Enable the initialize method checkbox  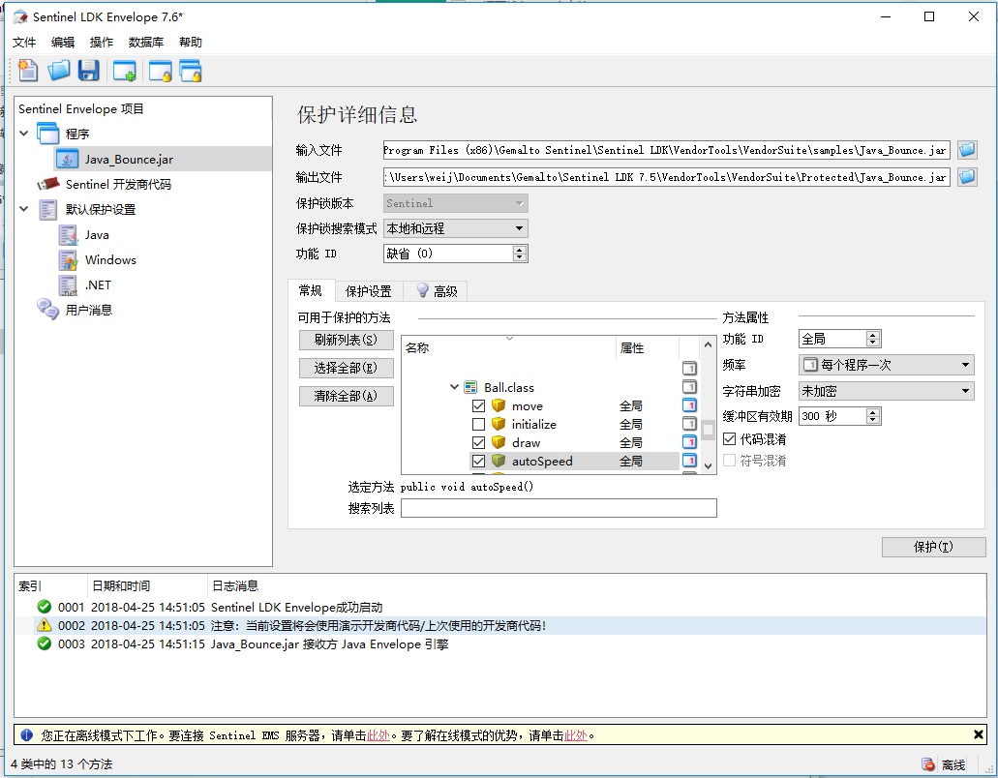pos(478,424)
